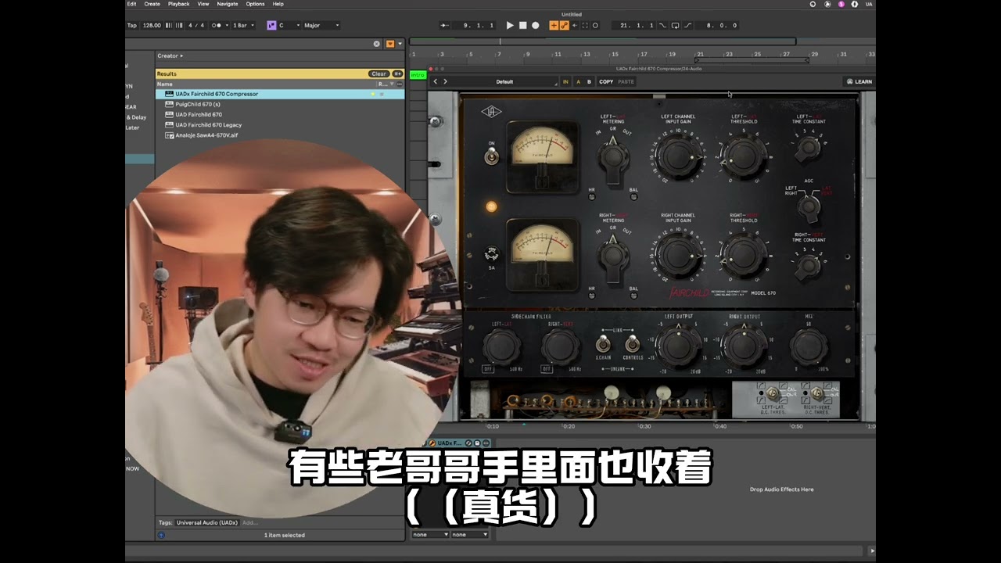Expand the Creator filter arrow
Screen dimensions: 1001x563
point(181,56)
